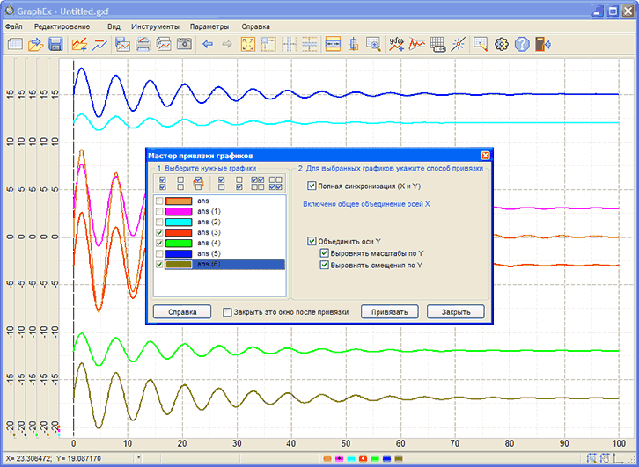Click the Print icon in toolbar

coord(143,44)
